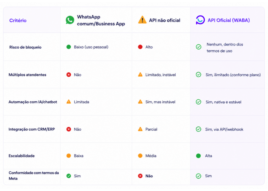Select the Risco de bloqueio row label

(x=25, y=47)
